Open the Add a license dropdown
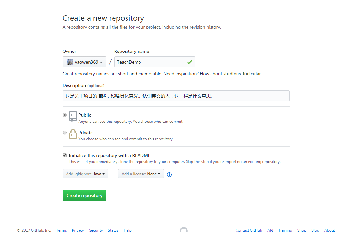The height and width of the screenshot is (232, 364). (141, 174)
